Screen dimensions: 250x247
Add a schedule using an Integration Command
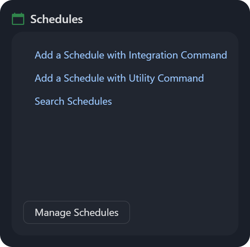[x=131, y=55]
